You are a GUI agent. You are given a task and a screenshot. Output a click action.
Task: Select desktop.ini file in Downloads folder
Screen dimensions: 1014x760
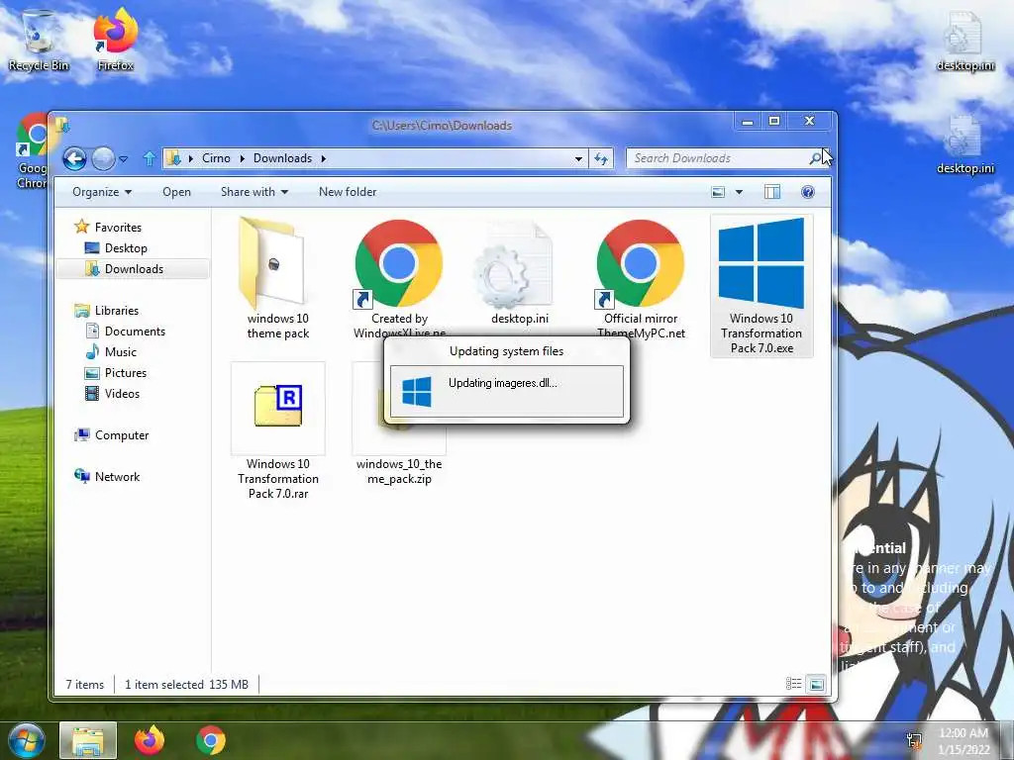[x=519, y=271]
